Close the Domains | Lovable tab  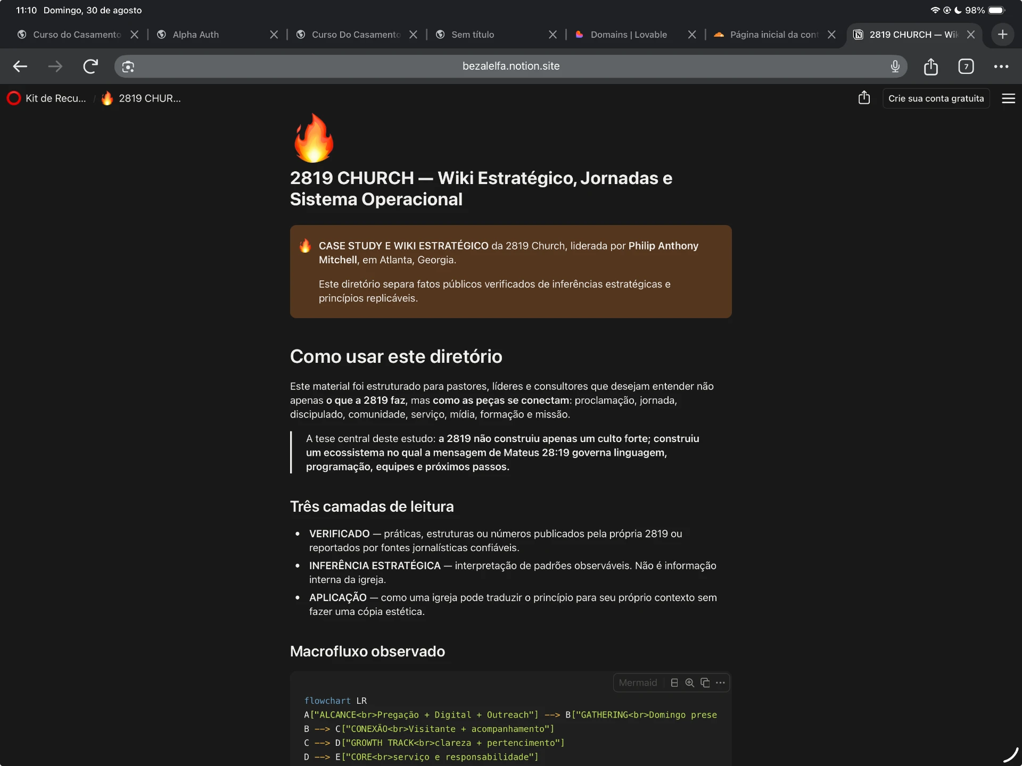(691, 35)
